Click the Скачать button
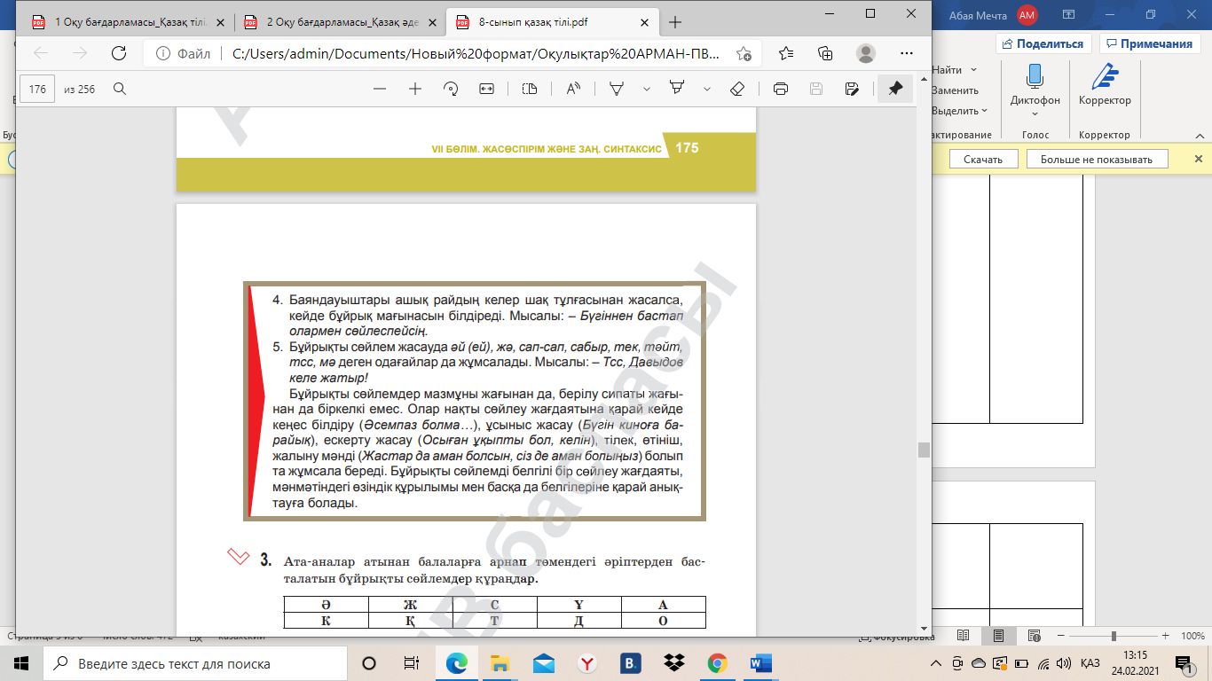Viewport: 1212px width, 681px height. (982, 159)
